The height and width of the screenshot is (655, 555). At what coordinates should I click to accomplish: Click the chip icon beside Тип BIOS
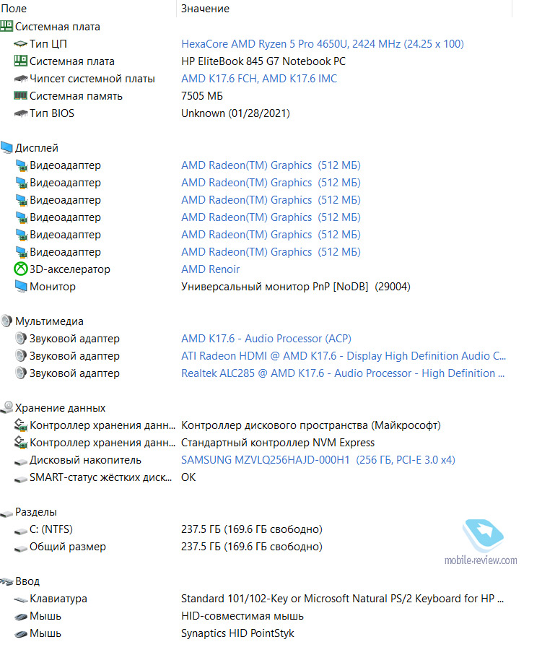21,113
